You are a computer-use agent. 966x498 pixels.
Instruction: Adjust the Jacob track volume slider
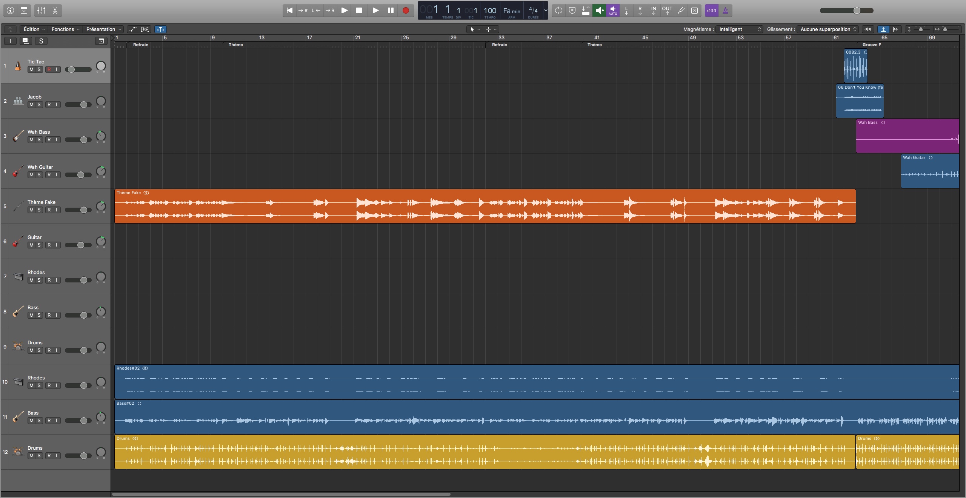[x=83, y=105]
